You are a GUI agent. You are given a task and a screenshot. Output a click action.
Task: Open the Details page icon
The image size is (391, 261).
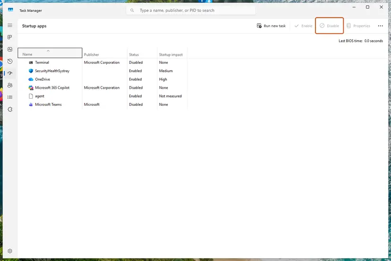tap(10, 97)
